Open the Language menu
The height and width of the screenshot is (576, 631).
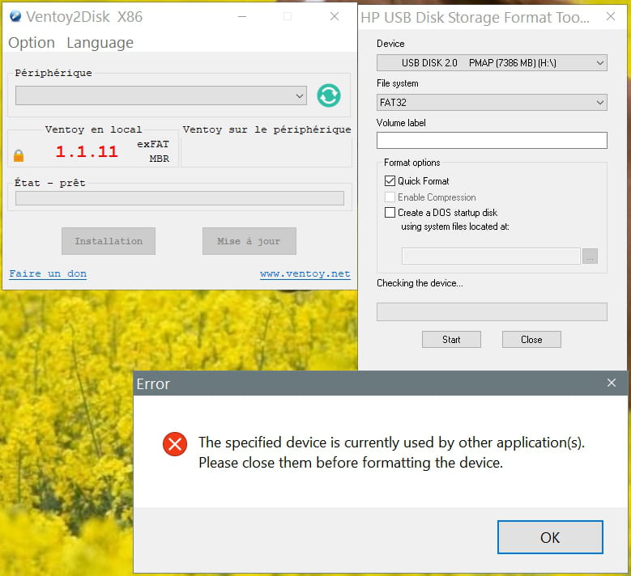100,43
